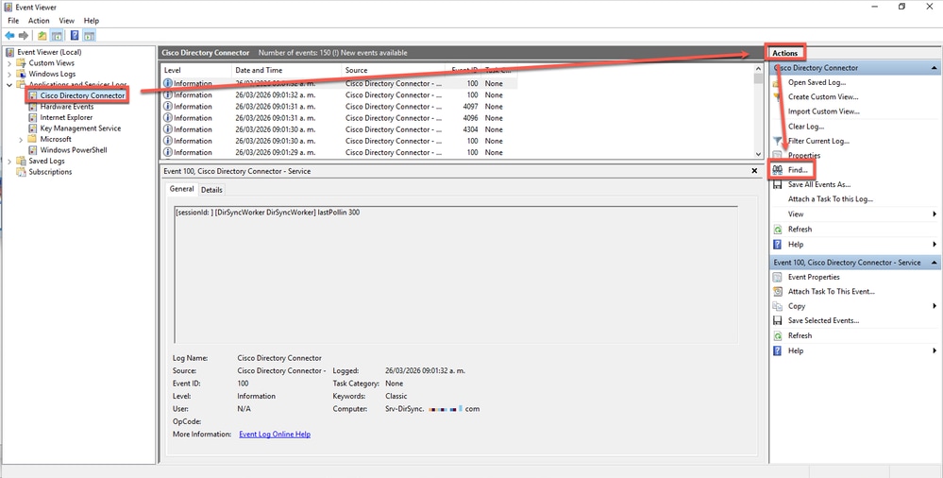The height and width of the screenshot is (478, 943).
Task: Open the File menu
Action: [x=13, y=21]
